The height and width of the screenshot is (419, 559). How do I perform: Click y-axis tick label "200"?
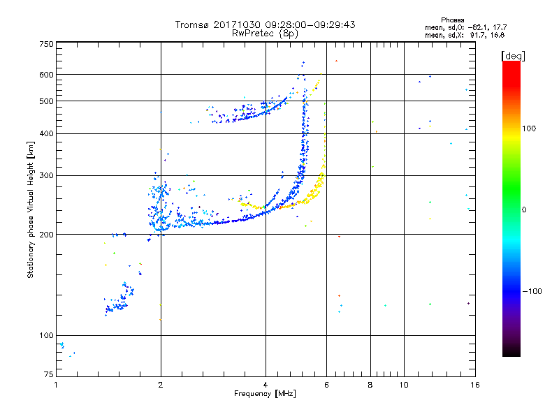[47, 235]
